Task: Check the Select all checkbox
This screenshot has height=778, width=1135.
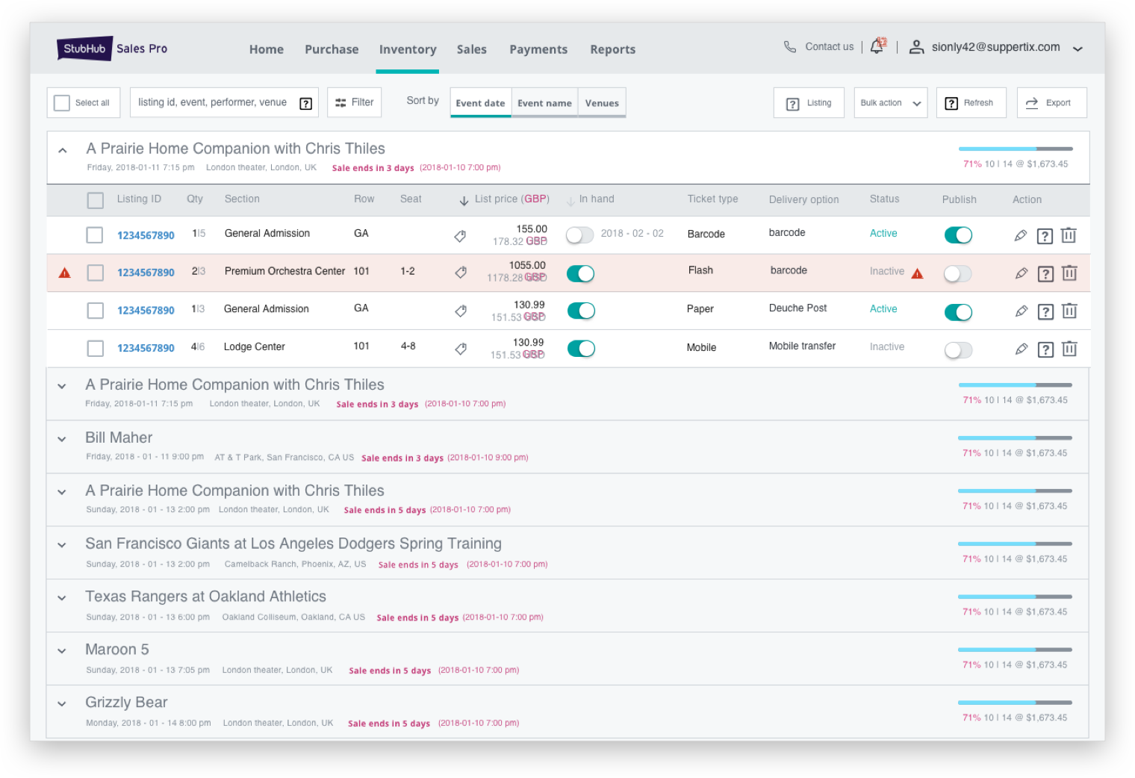Action: pos(62,103)
